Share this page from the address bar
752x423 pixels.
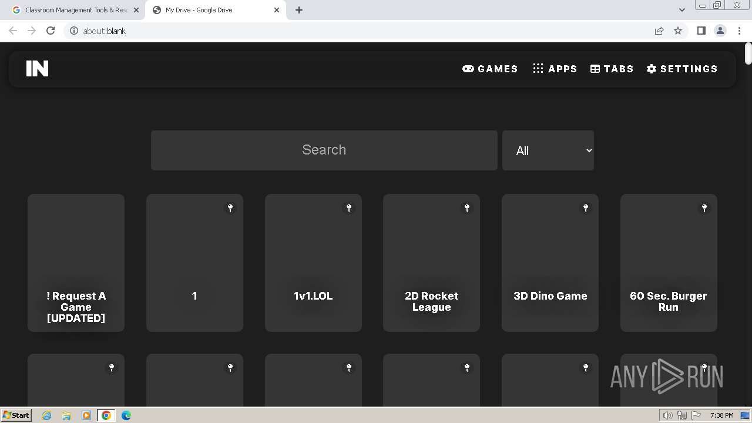659,31
